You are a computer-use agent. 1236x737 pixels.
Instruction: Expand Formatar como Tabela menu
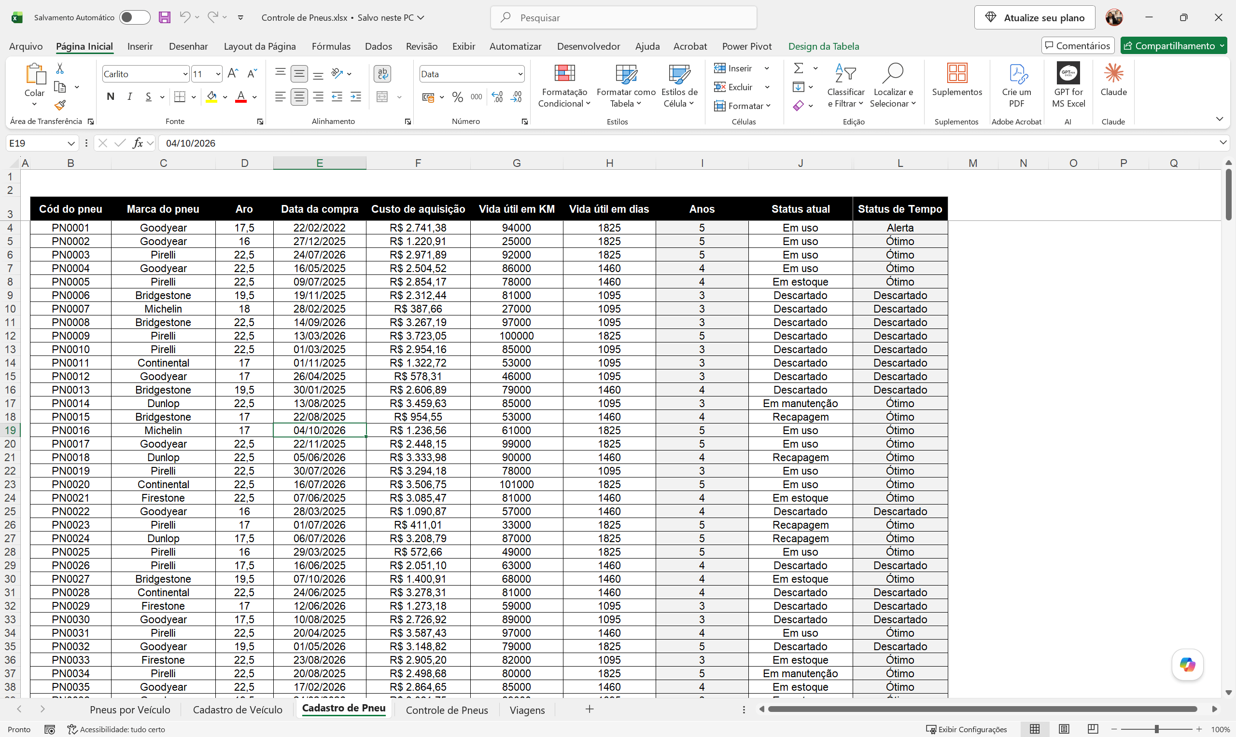pos(626,85)
